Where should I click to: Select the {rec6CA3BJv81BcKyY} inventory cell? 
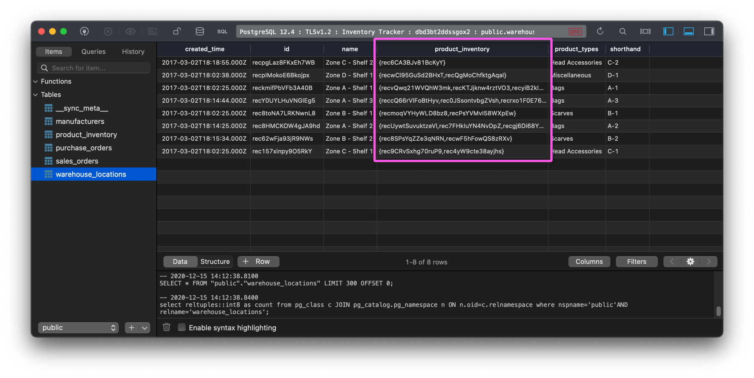463,62
